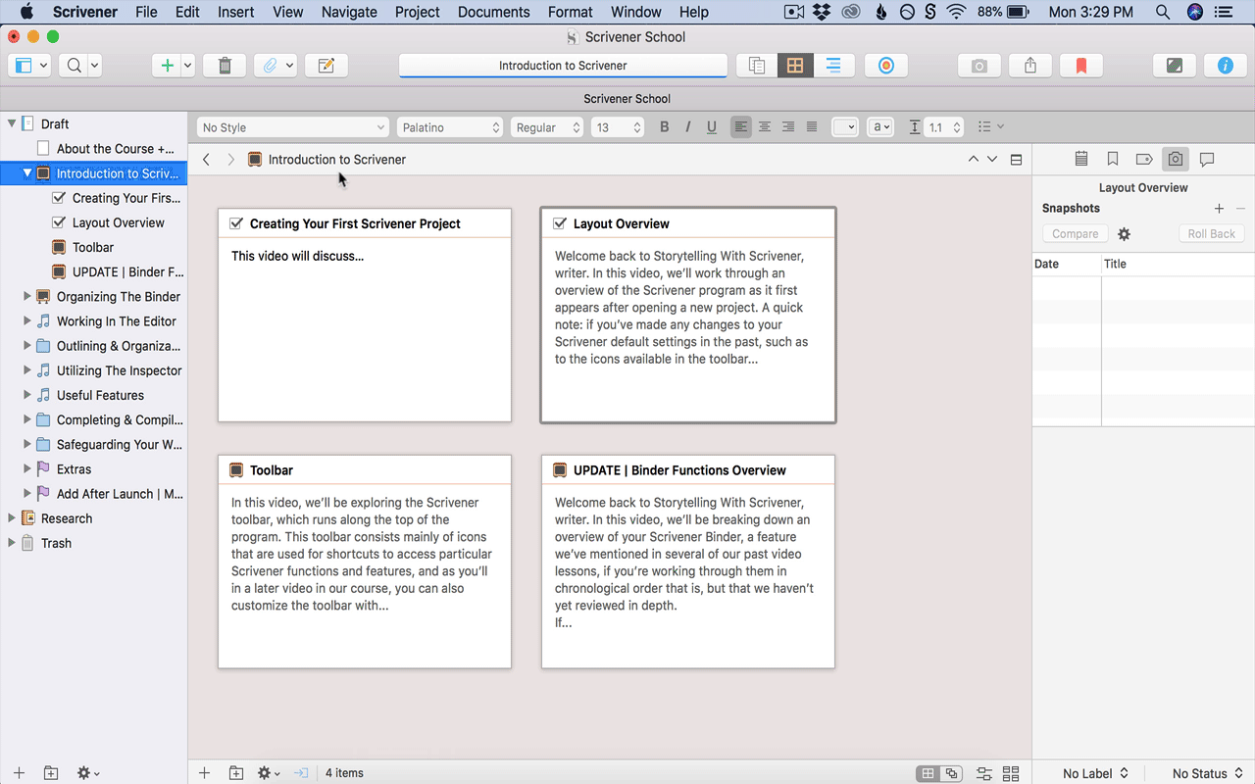This screenshot has width=1255, height=784.
Task: Toggle bold text formatting
Action: [665, 127]
